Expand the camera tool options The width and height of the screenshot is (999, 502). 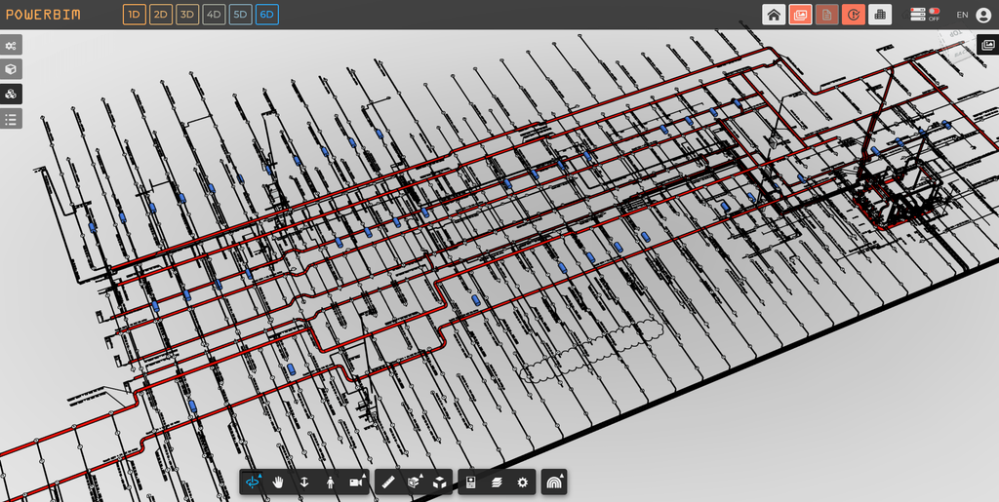pyautogui.click(x=365, y=475)
